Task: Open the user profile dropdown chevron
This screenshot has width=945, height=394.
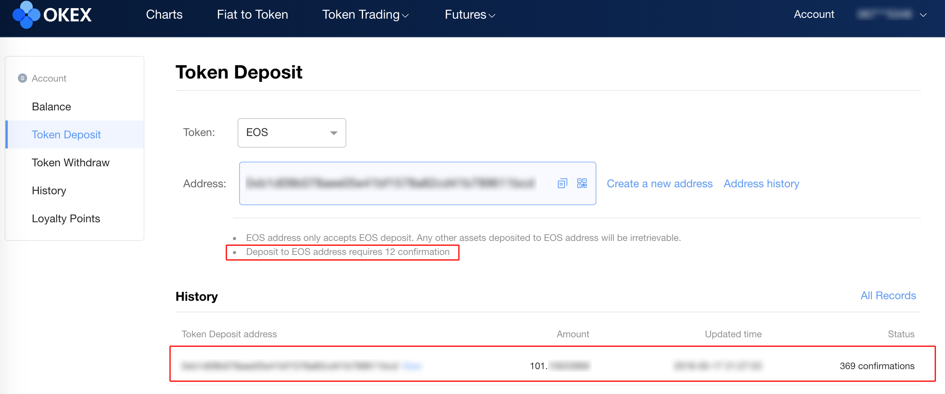Action: pos(923,15)
